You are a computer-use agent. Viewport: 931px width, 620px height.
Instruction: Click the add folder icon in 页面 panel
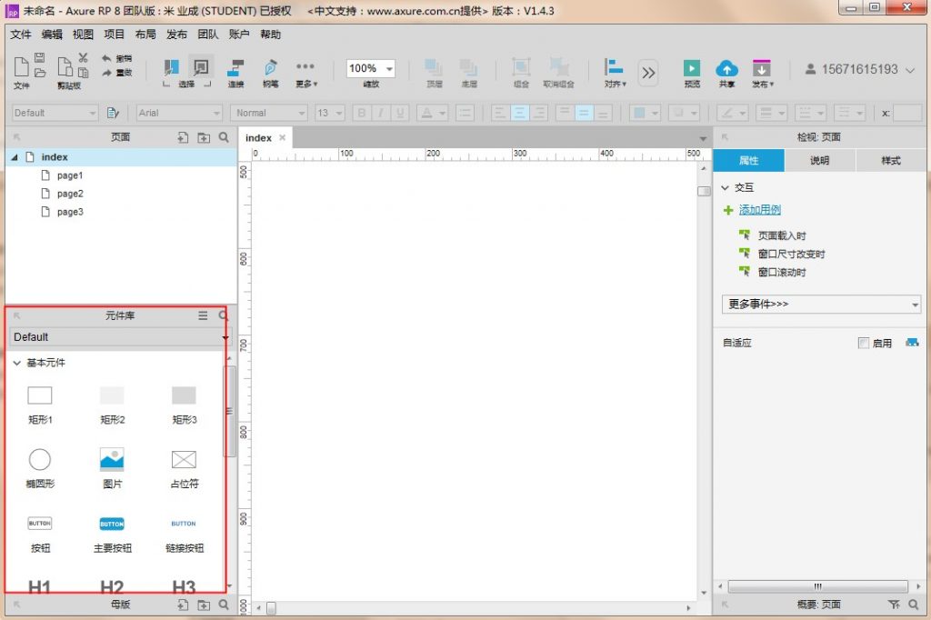(x=204, y=137)
